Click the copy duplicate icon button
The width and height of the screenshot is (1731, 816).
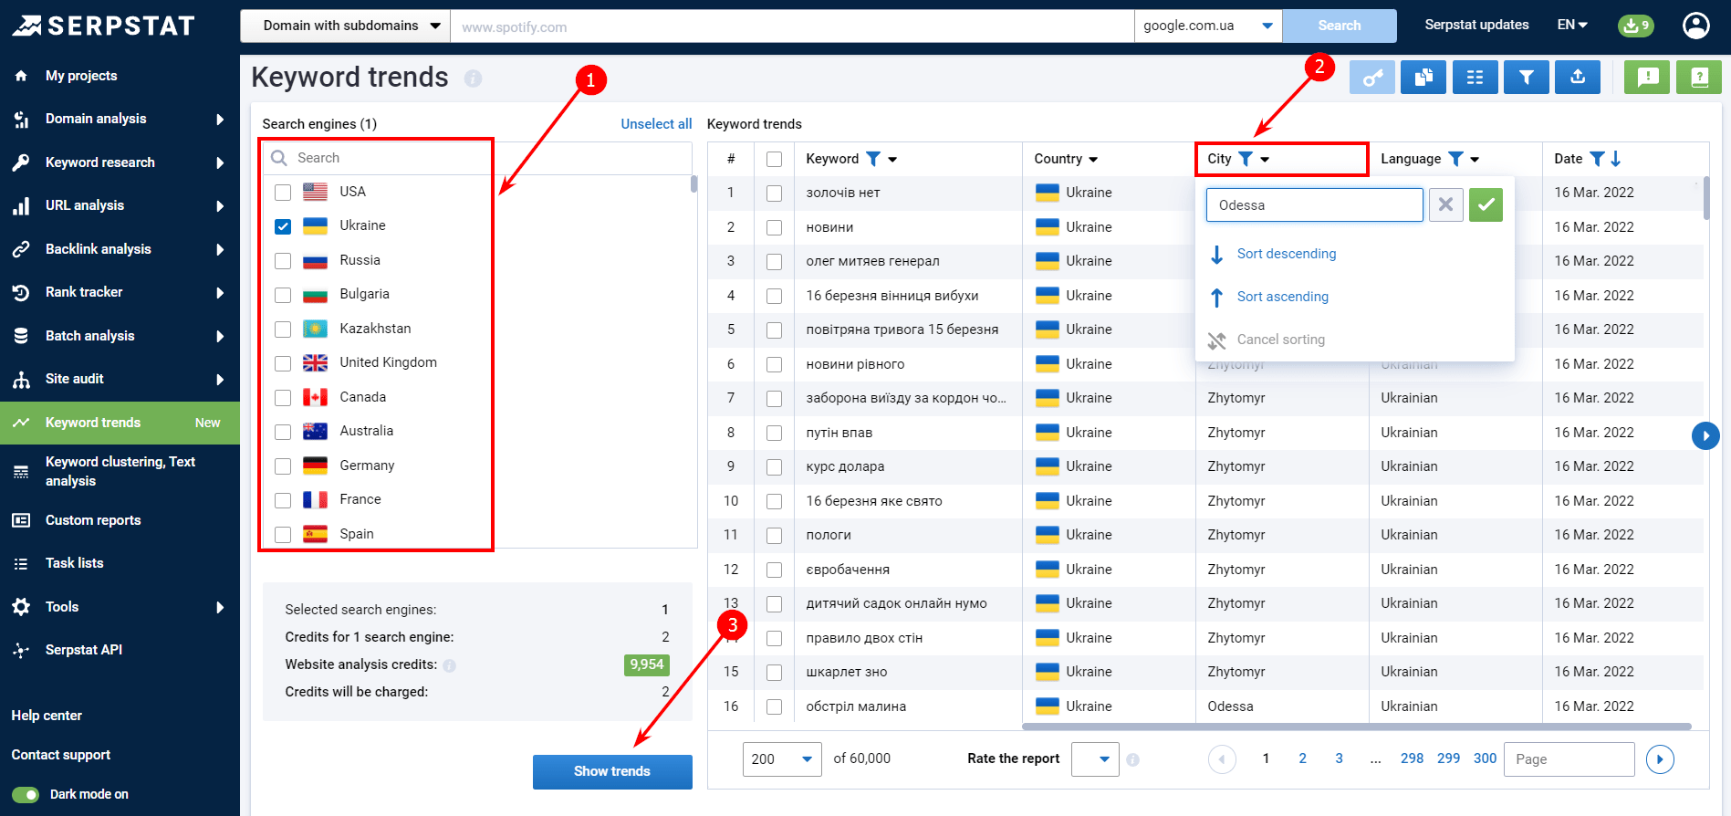(x=1423, y=78)
